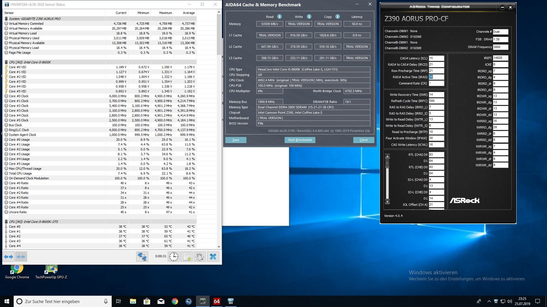This screenshot has height=307, width=547.
Task: Click the tRAS value field showing 36
Action: click(436, 77)
